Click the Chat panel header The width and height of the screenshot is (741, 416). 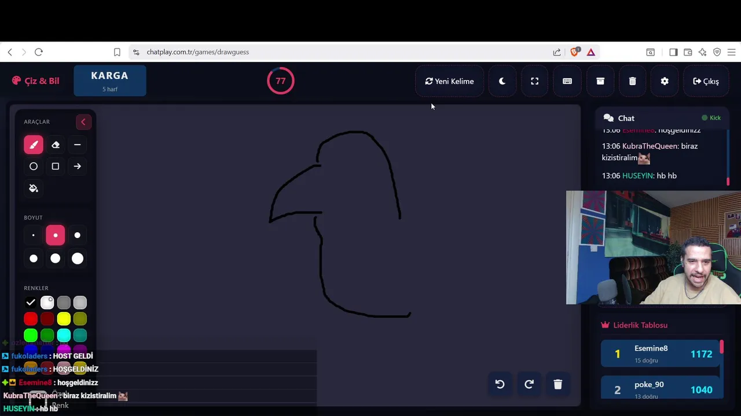[x=662, y=118]
